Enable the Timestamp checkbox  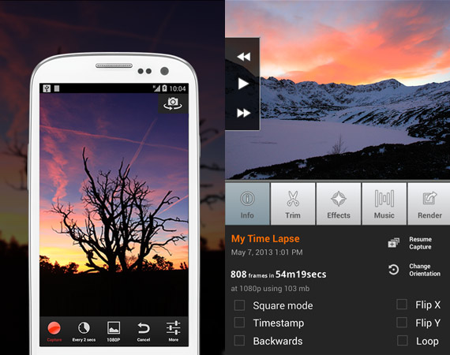pos(239,323)
